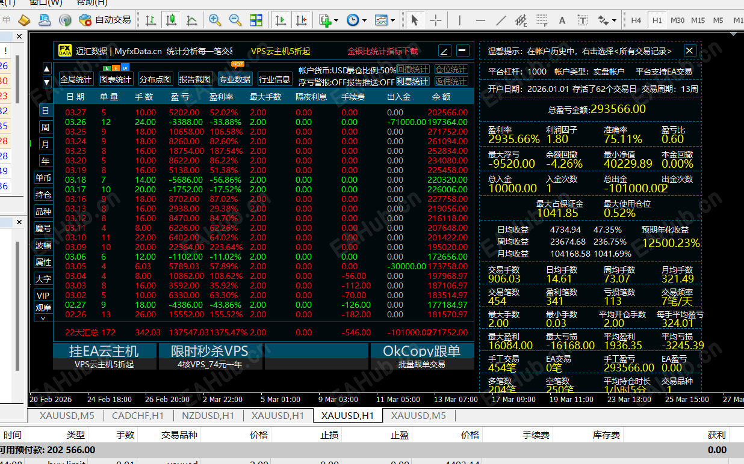Open the periodicity clock dropdown
The image size is (744, 464).
356,20
